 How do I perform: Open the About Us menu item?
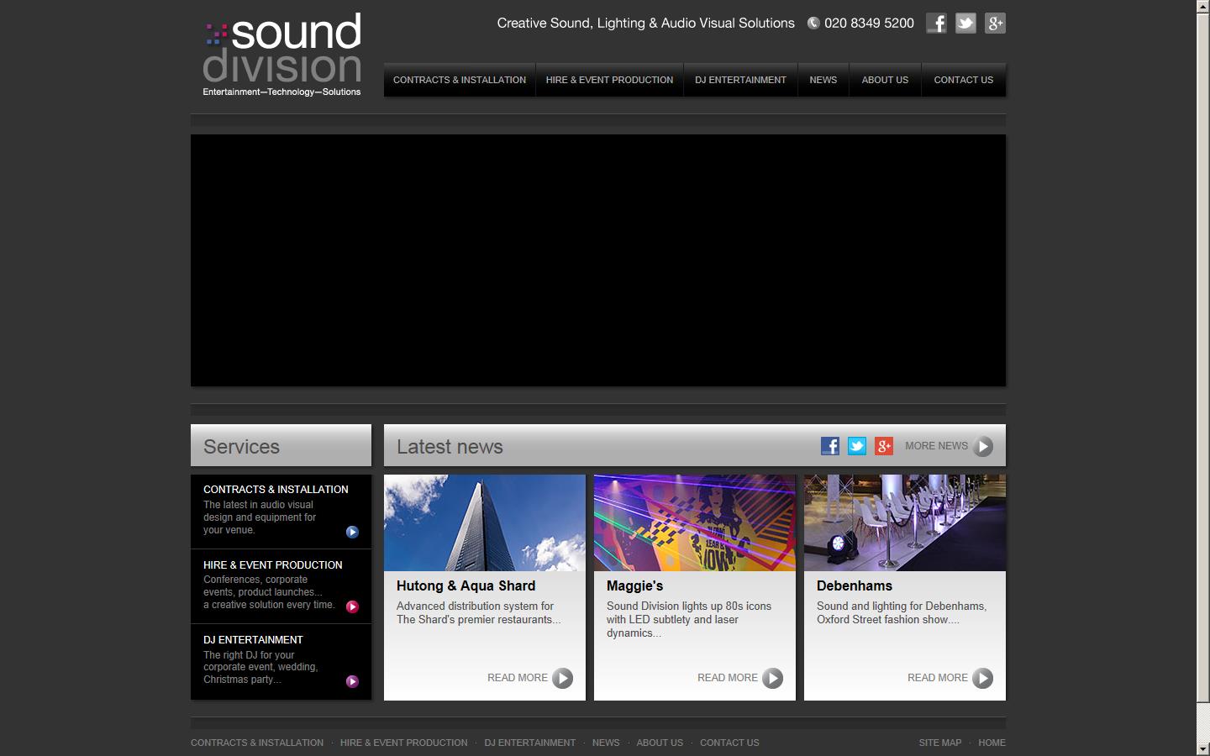click(884, 79)
